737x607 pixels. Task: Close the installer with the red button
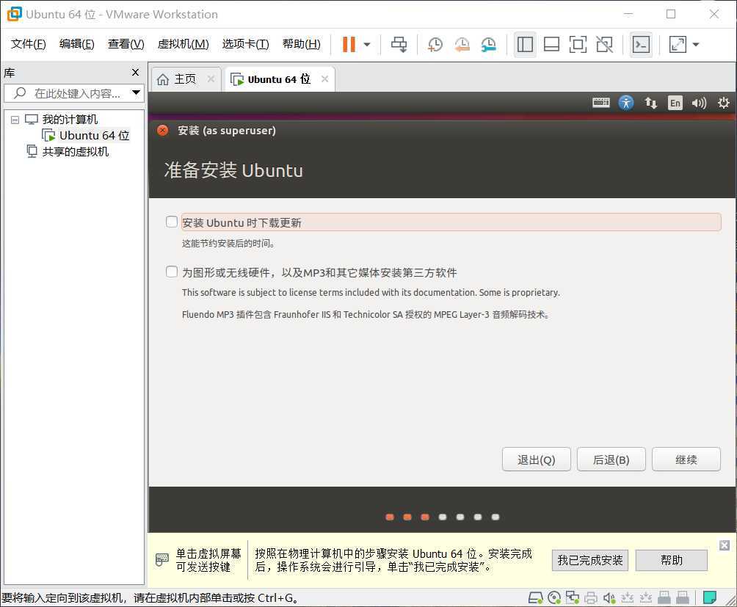pos(163,130)
